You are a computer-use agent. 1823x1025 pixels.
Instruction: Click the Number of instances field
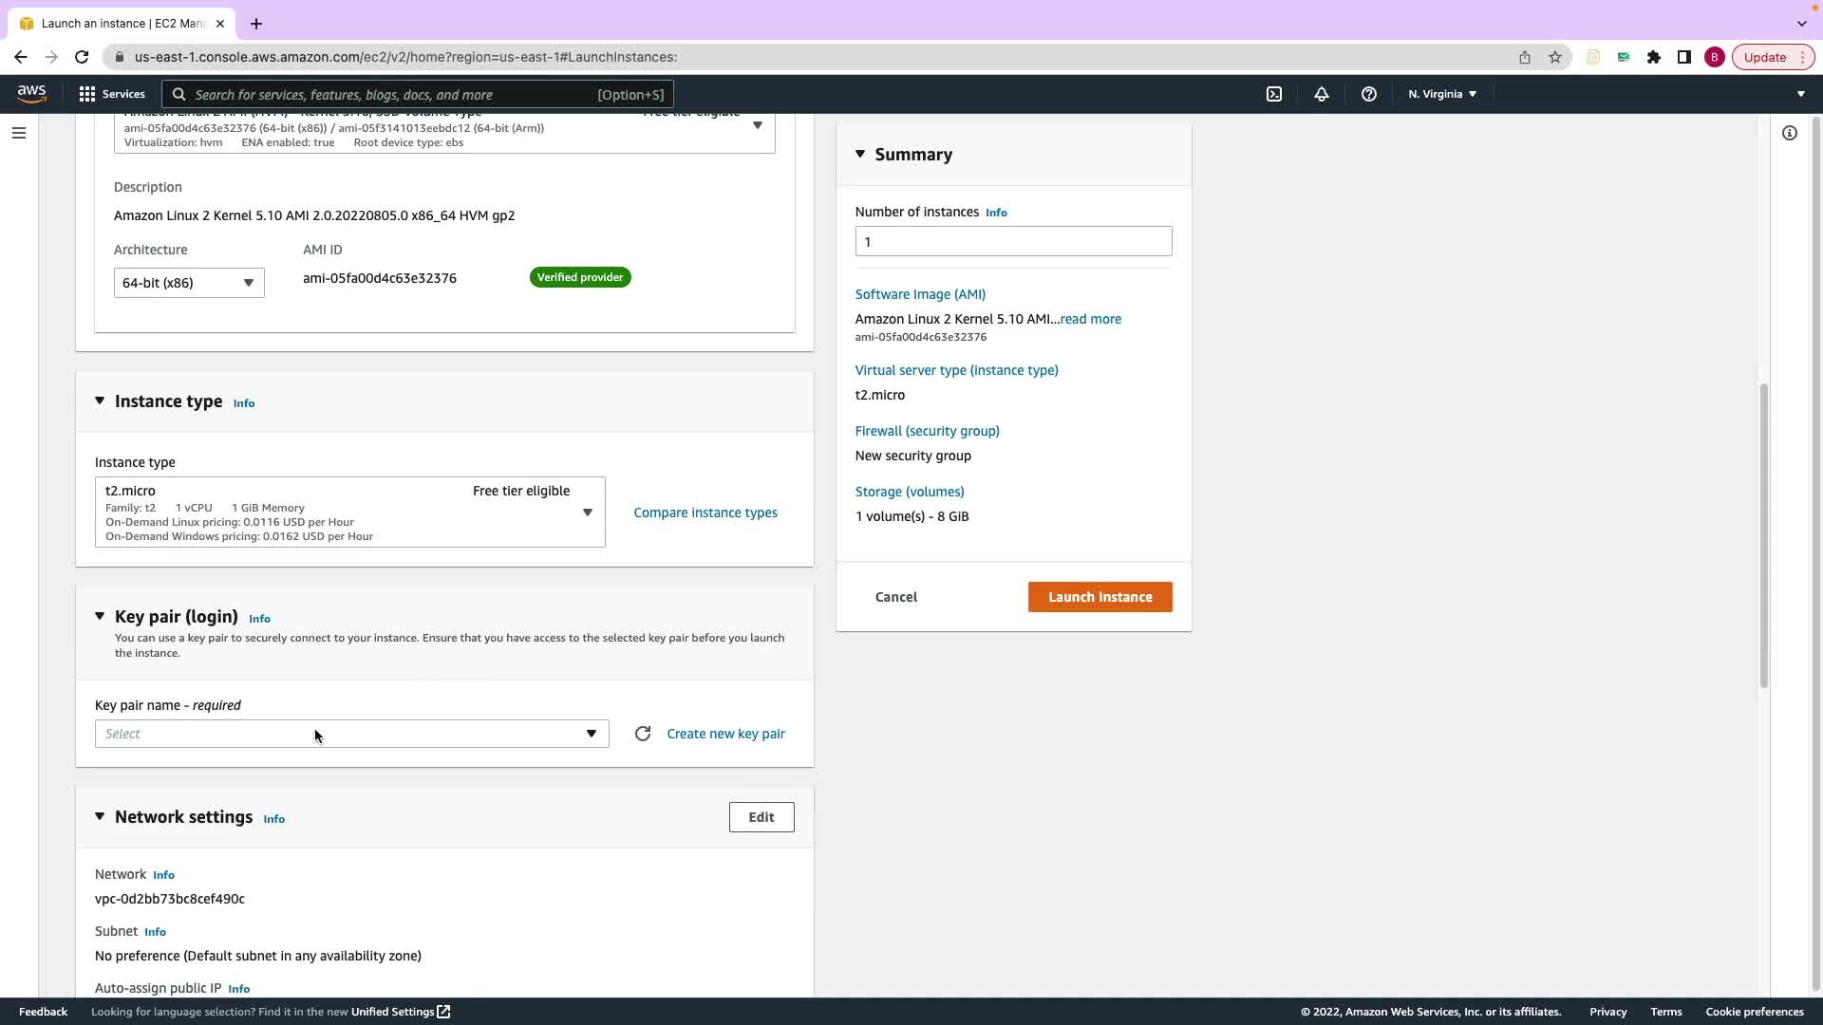pos(1012,241)
